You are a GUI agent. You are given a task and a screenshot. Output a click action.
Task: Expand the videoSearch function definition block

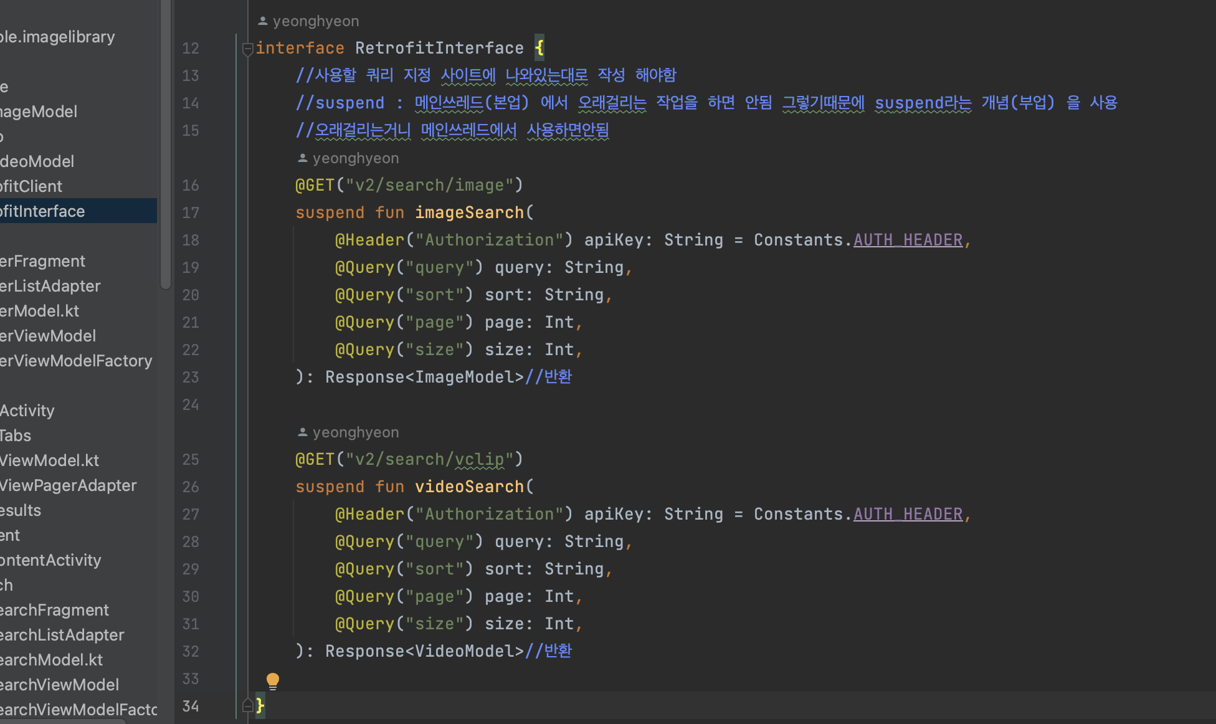(244, 487)
